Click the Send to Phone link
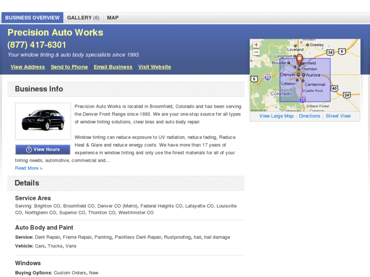This screenshot has width=370, height=277. click(69, 67)
